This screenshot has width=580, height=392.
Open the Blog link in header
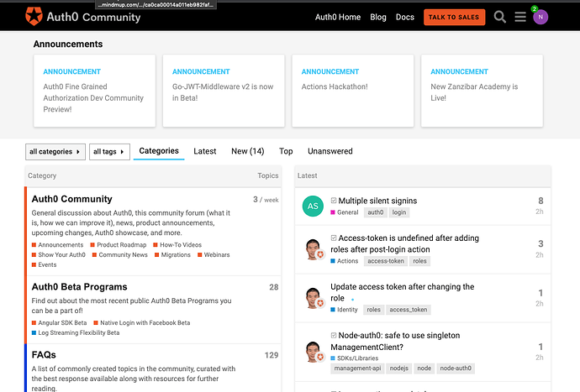(378, 17)
